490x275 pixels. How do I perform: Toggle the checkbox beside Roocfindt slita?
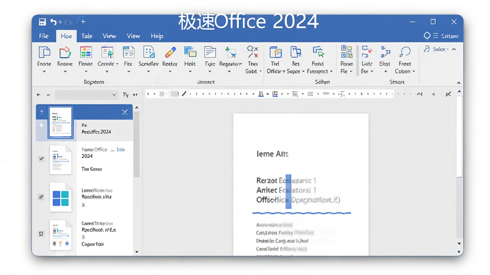(x=41, y=197)
